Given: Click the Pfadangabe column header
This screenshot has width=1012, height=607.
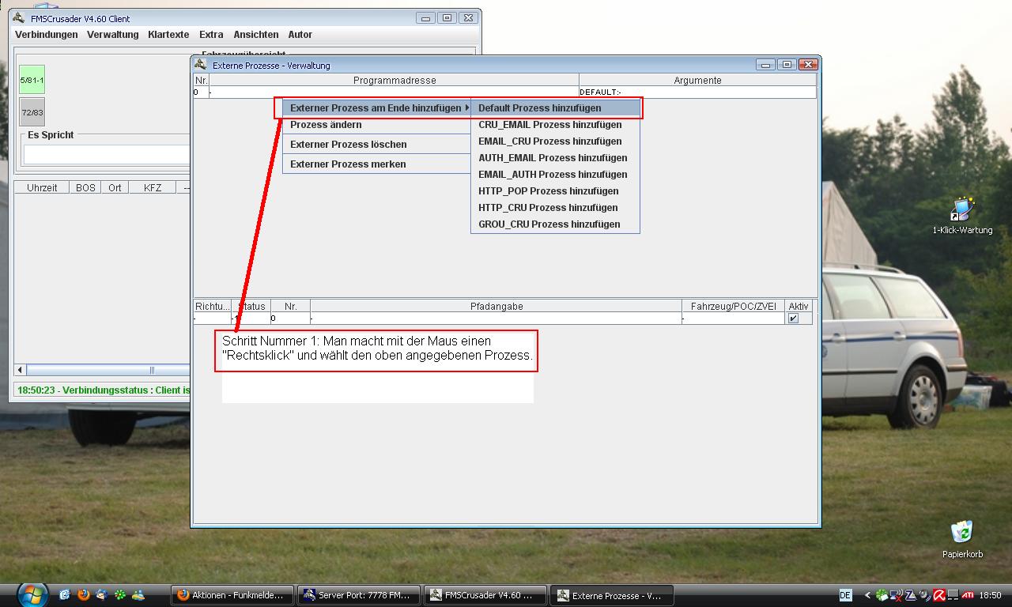Looking at the screenshot, I should point(496,306).
